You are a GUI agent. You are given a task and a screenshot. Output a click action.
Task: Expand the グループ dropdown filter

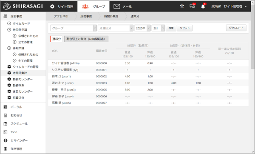click(x=74, y=28)
